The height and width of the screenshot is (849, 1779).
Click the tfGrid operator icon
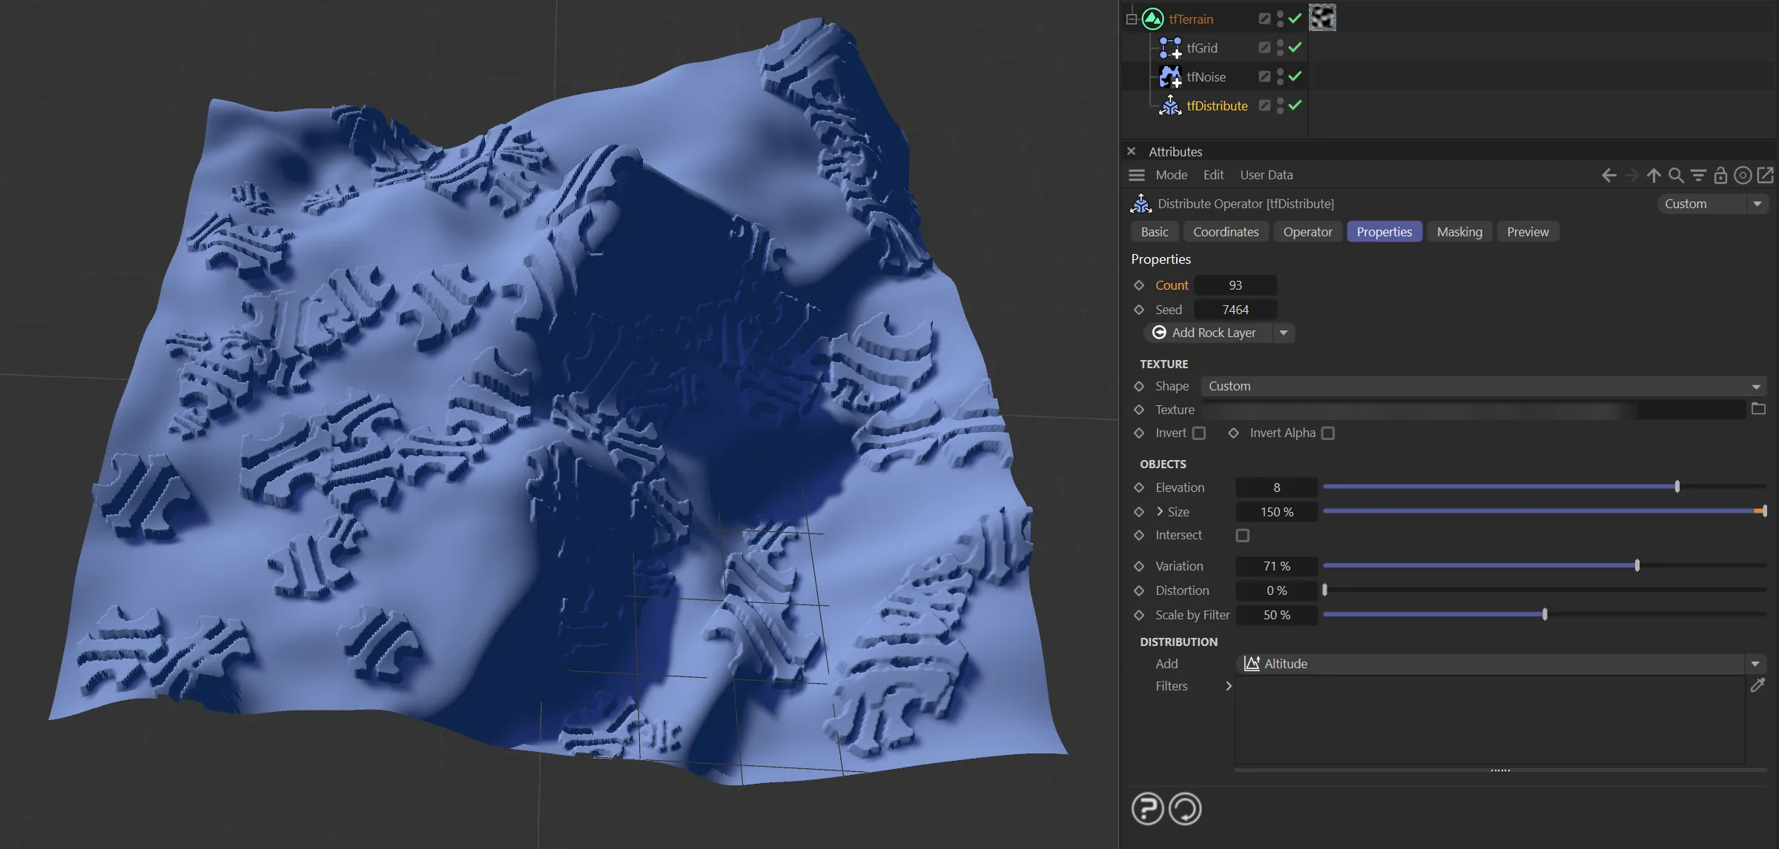click(x=1170, y=48)
